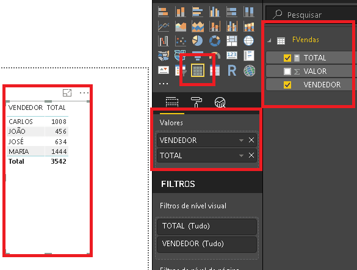Sort by TOTAL column header in table
357x270 pixels.
click(56, 108)
